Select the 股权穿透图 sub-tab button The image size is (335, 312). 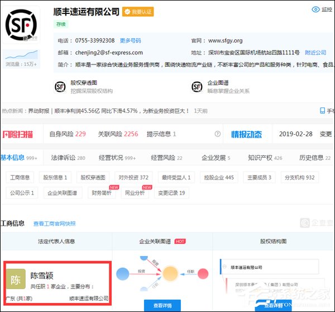pyautogui.click(x=93, y=177)
